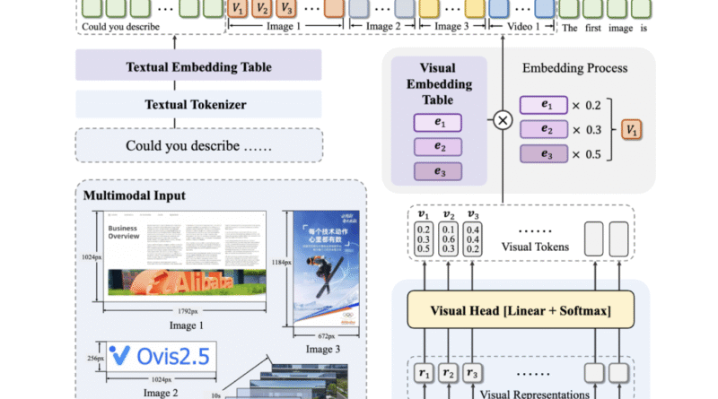Select the 'Could you describe' text under the green tokens
The image size is (718, 399).
coord(120,27)
